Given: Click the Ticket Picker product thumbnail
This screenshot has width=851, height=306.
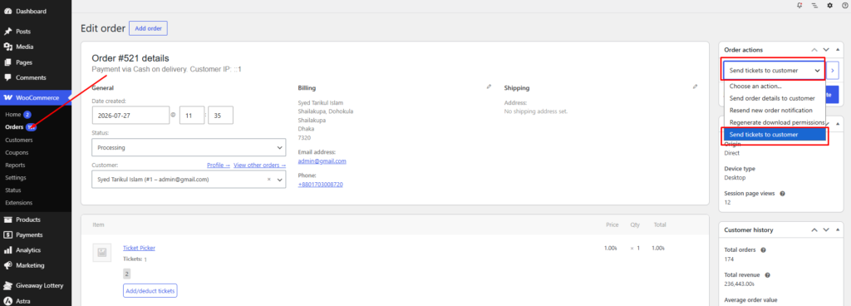Looking at the screenshot, I should tap(101, 252).
